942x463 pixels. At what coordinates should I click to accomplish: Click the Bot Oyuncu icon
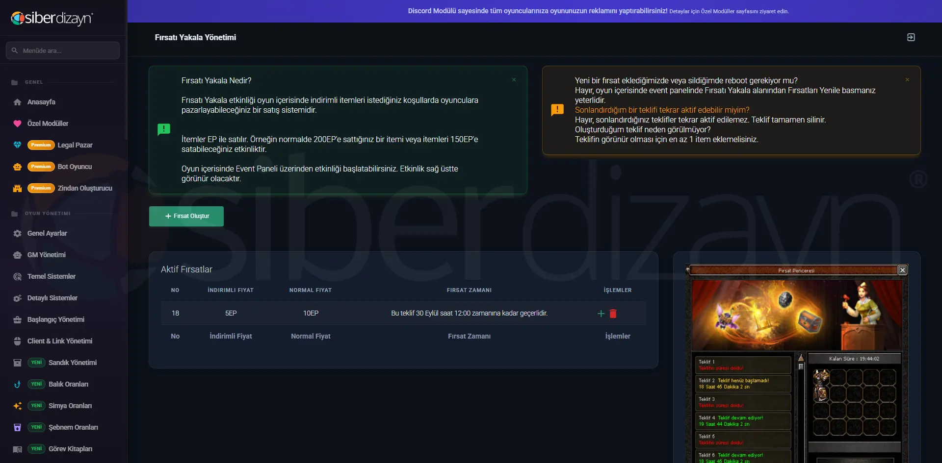click(17, 167)
